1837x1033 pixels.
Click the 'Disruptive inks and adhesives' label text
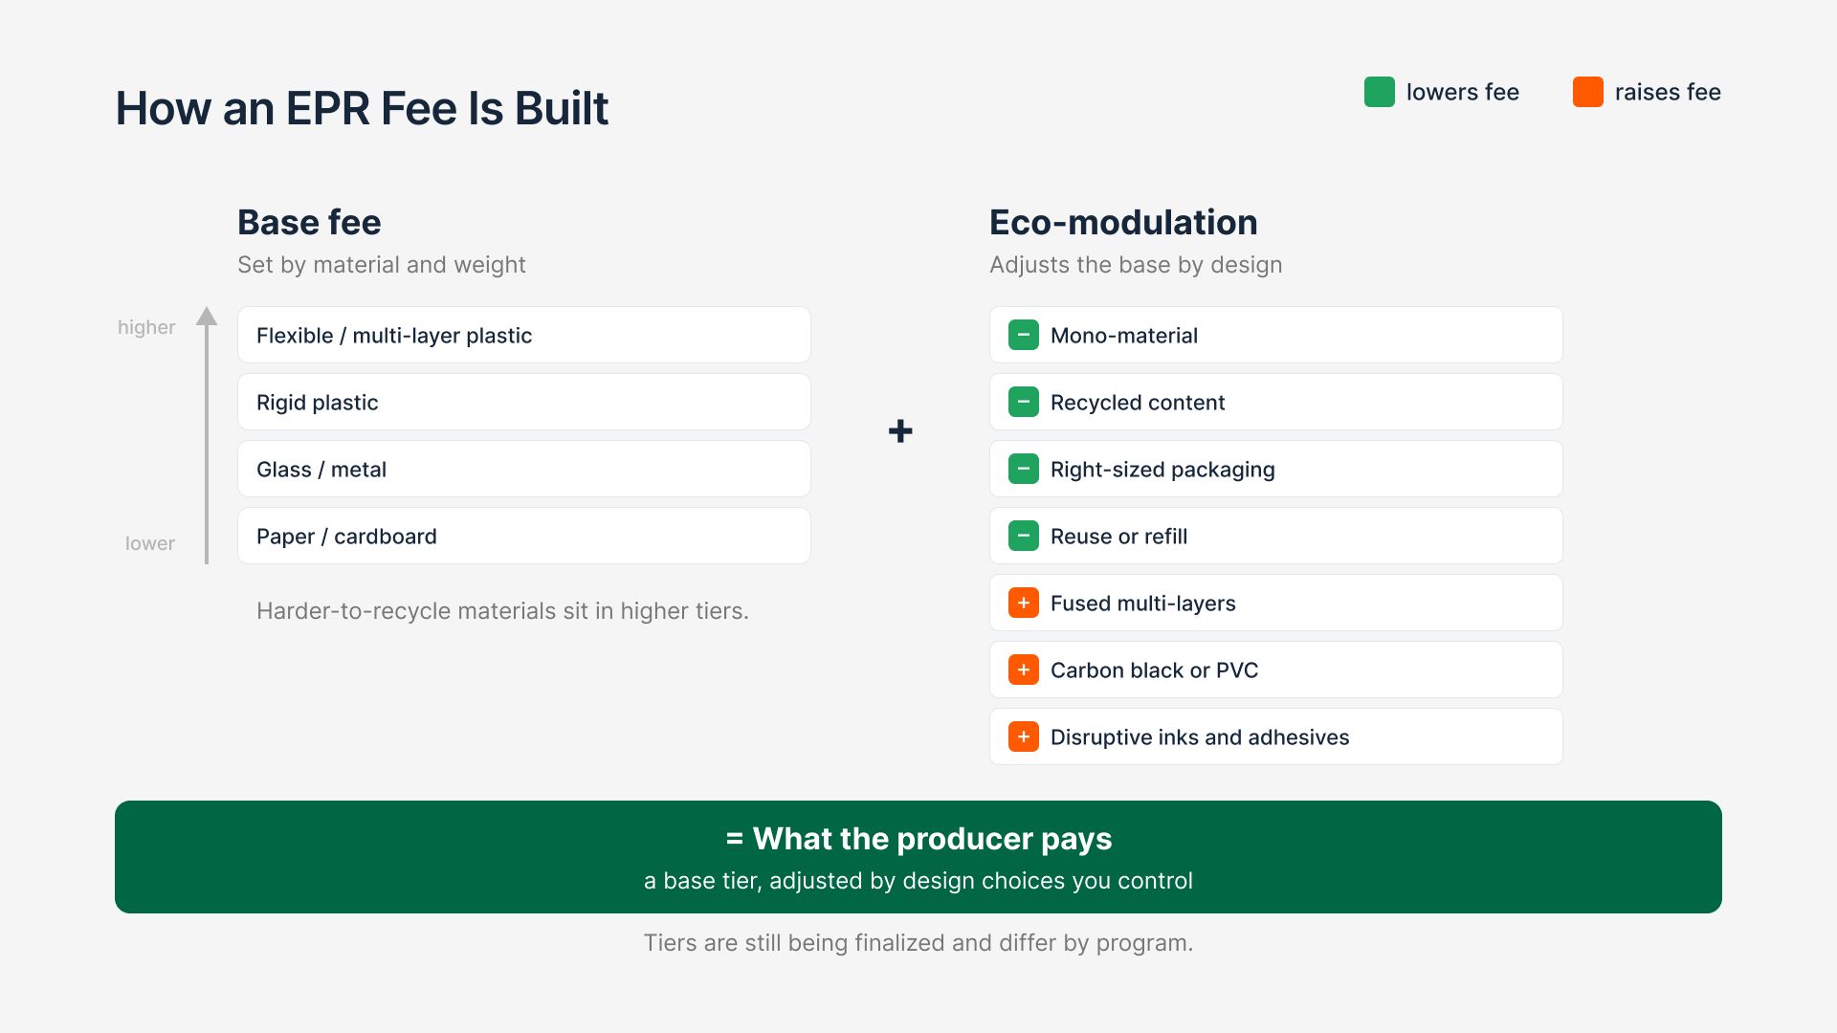tap(1200, 737)
